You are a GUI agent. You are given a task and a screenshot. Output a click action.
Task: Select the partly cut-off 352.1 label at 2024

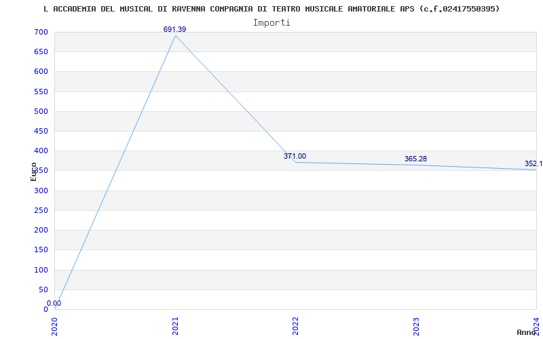tap(533, 163)
